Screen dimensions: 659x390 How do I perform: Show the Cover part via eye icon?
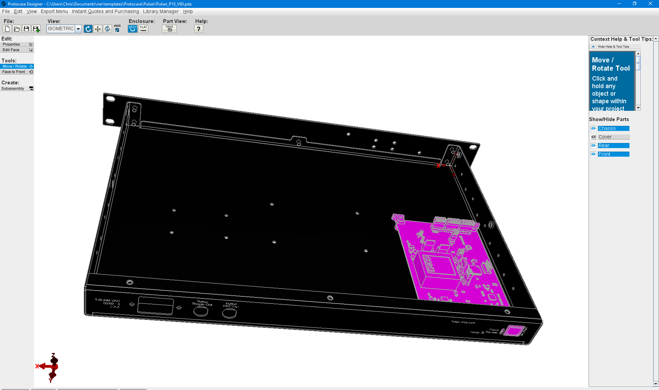(x=593, y=137)
